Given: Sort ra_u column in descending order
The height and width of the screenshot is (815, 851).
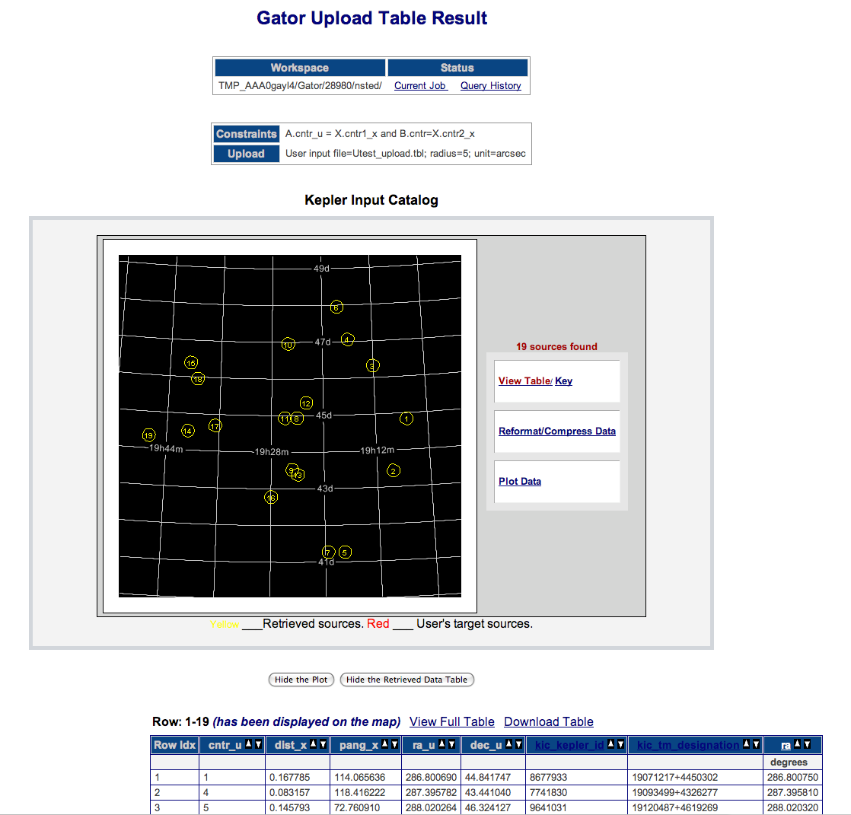Looking at the screenshot, I should 453,745.
